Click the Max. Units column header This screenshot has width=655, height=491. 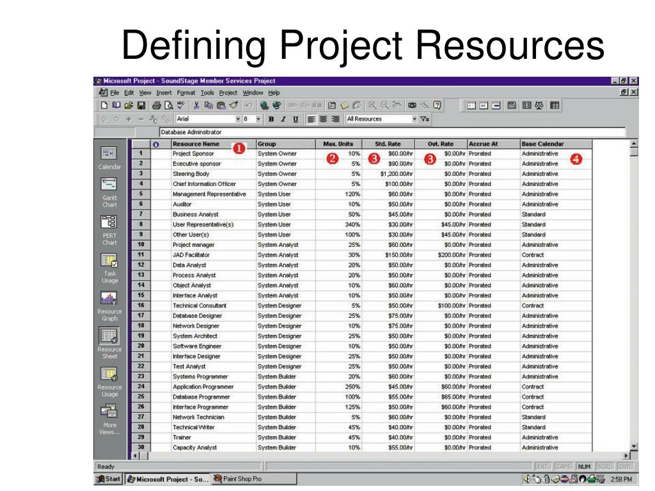click(x=338, y=144)
